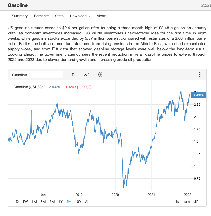Switch the chart to All history
The image size is (211, 216).
87,202
